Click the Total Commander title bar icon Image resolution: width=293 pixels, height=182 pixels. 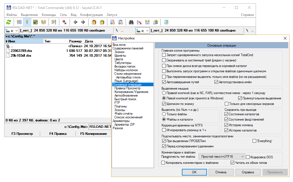(x=9, y=8)
